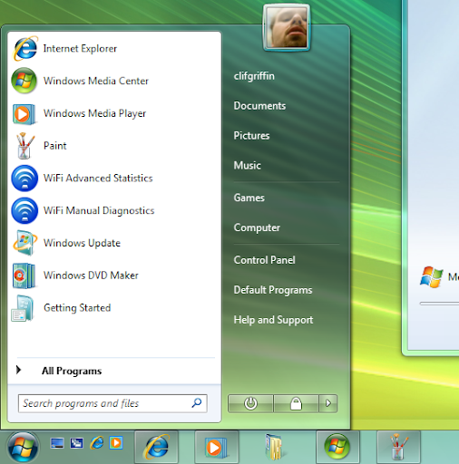459x464 pixels.
Task: Click WiFi Manual Diagnostics text label
Action: tap(99, 211)
